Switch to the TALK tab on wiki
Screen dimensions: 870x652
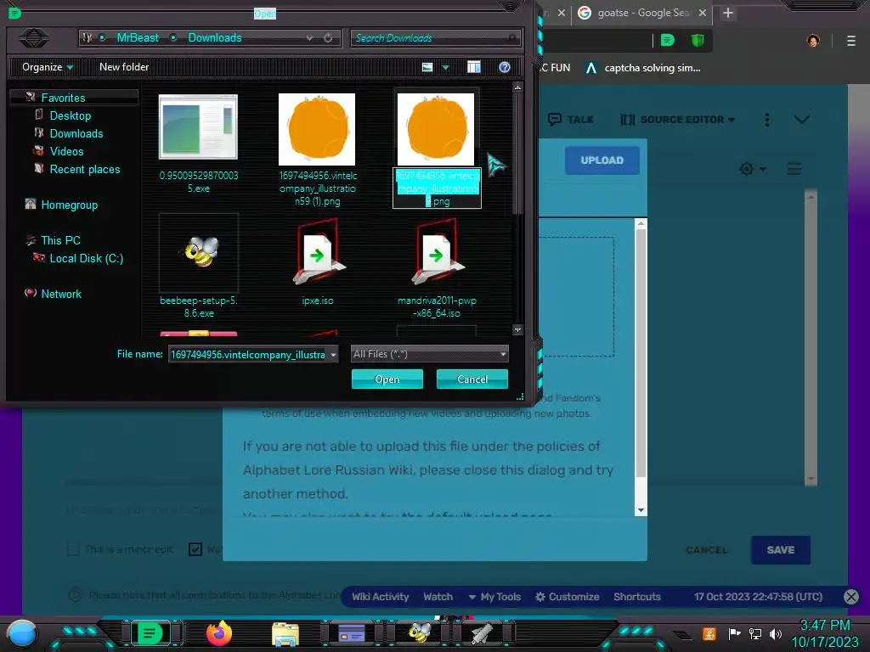[x=571, y=119]
